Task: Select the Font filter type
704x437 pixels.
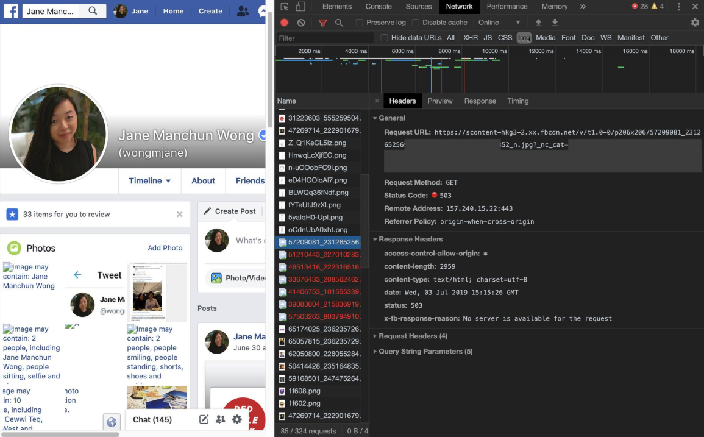Action: click(569, 38)
